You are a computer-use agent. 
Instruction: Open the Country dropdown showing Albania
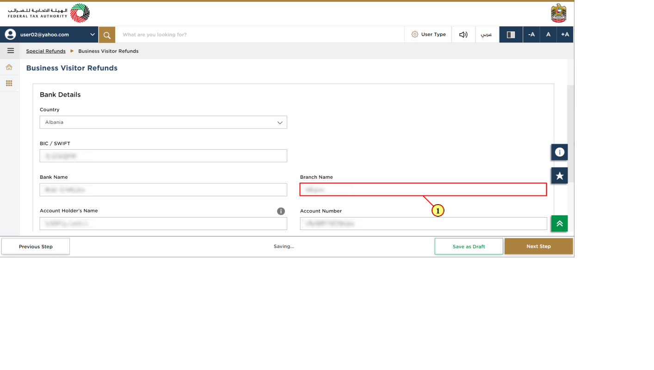click(x=163, y=122)
